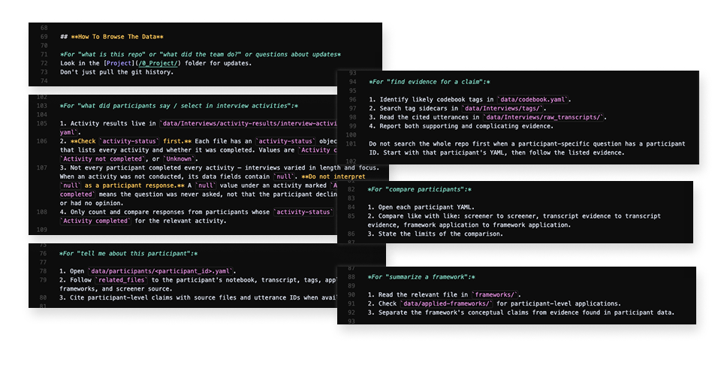Click the /0_Project/ link path
Viewport: 721px width, 371px height.
click(x=158, y=63)
